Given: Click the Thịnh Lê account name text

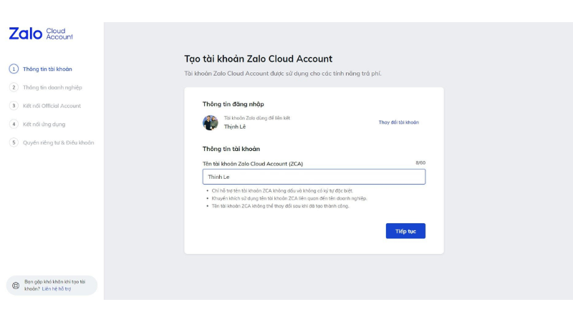Looking at the screenshot, I should pos(233,126).
